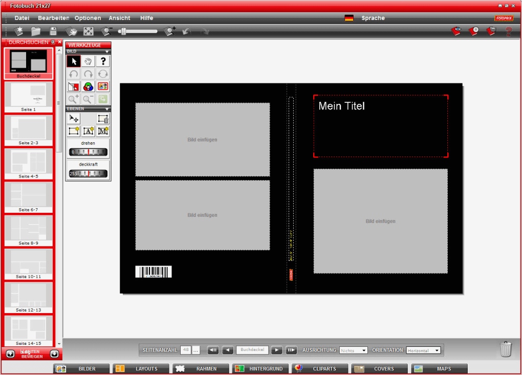522x375 pixels.
Task: Collapse the BILD tools section
Action: tap(107, 51)
